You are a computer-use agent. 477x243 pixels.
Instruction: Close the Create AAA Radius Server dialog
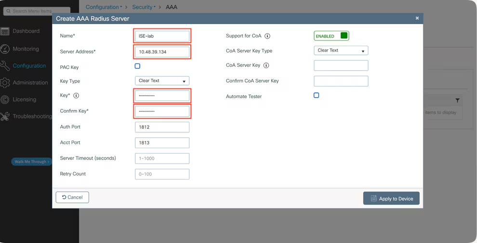click(417, 18)
